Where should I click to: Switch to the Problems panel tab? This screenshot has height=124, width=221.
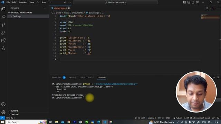click(x=57, y=77)
